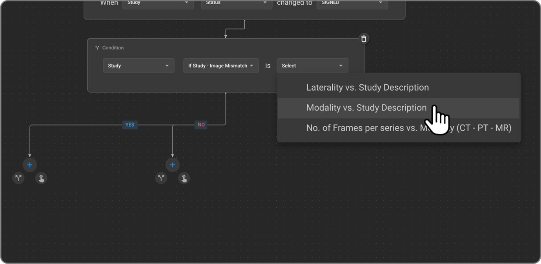
Task: Add a hand-icon action under the YES path
Action: 41,178
